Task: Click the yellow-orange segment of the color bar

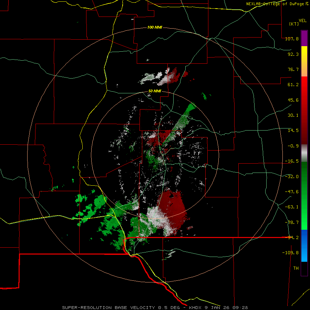Action: (304, 61)
